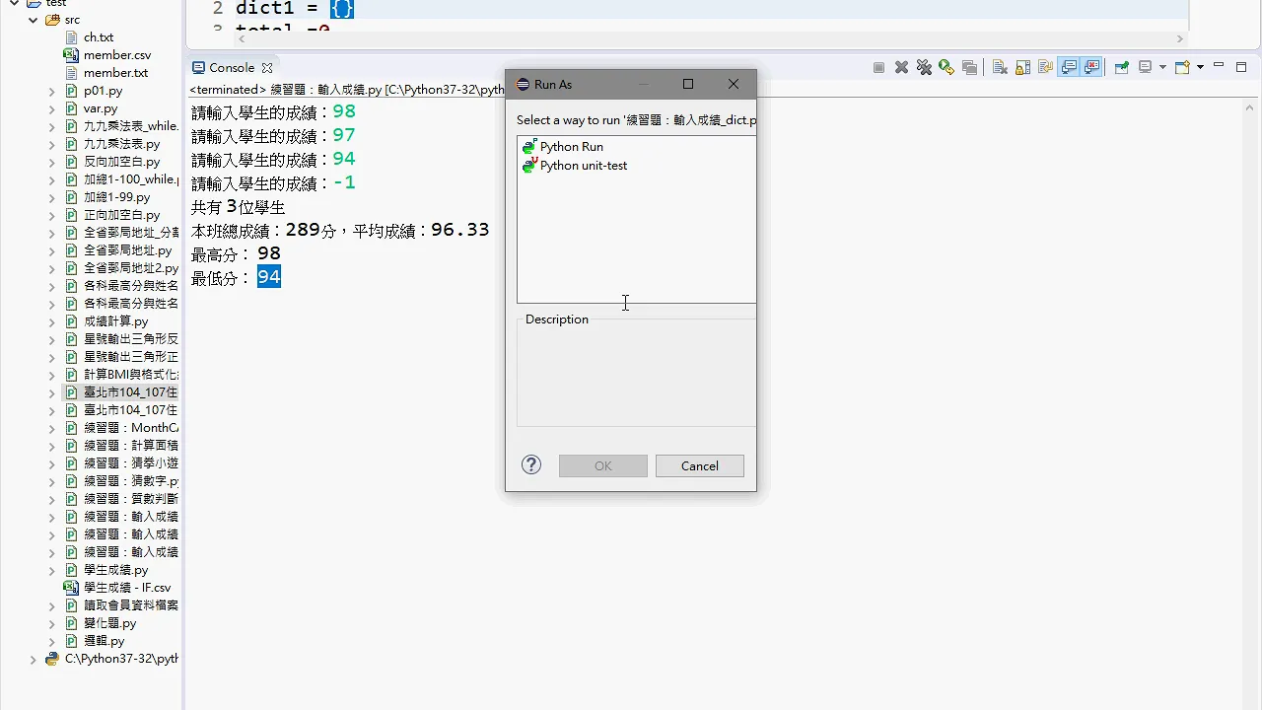Click member.csv spreadsheet file icon
The height and width of the screenshot is (710, 1262).
pyautogui.click(x=71, y=55)
